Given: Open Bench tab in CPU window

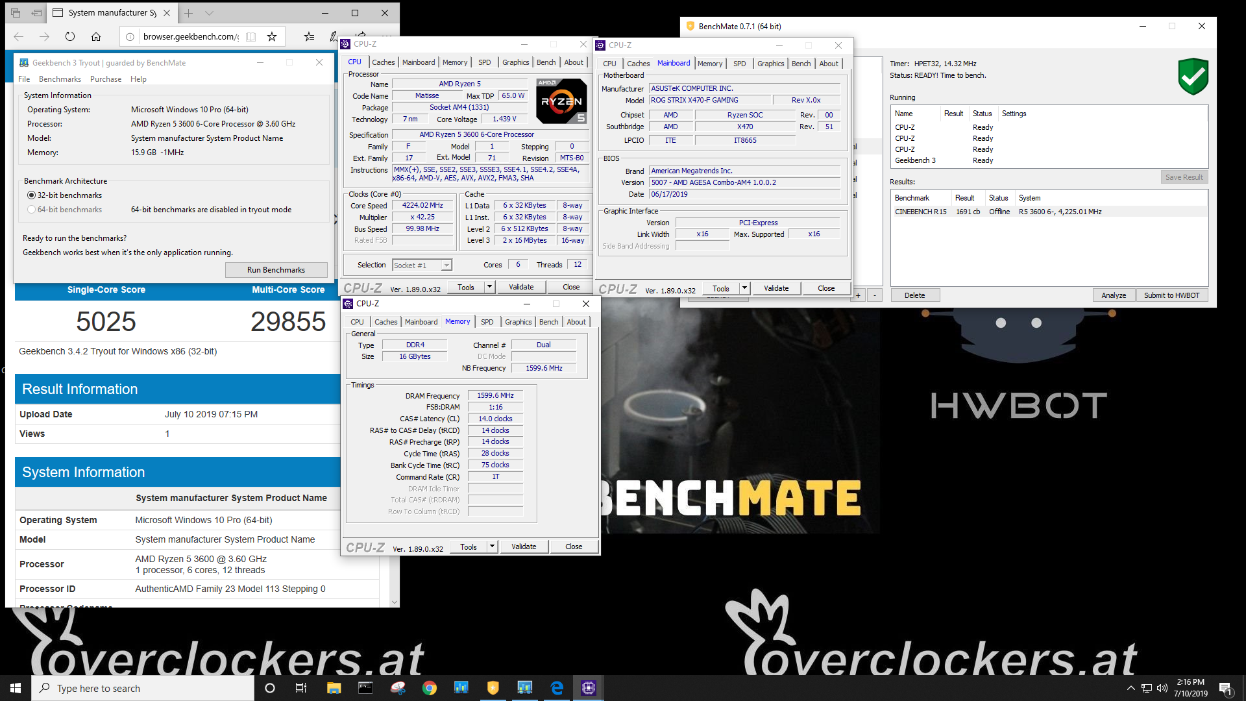Looking at the screenshot, I should [x=546, y=62].
